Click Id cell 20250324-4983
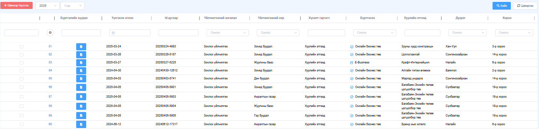 (166, 46)
